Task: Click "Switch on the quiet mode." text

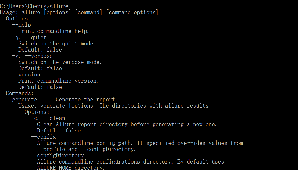Action: [57, 43]
